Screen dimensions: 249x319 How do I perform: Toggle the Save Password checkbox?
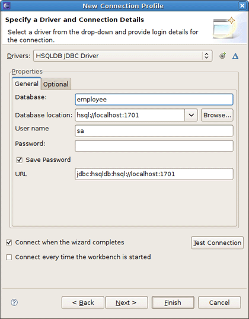click(x=20, y=160)
